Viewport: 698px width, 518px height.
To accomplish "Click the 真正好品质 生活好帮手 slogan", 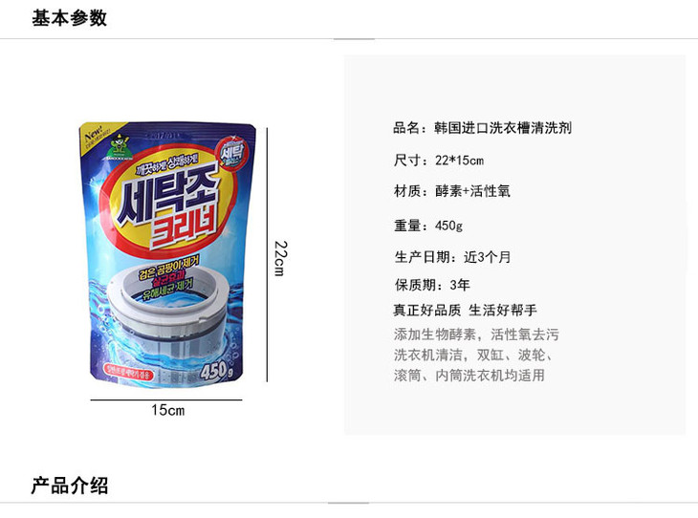I will coord(466,311).
